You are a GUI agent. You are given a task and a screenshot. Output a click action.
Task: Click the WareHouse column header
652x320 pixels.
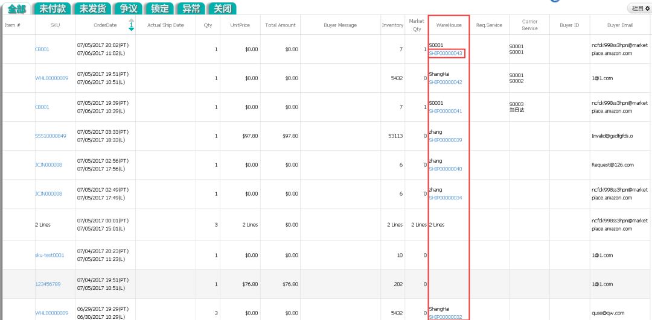449,25
